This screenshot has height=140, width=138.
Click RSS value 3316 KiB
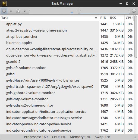(117, 30)
